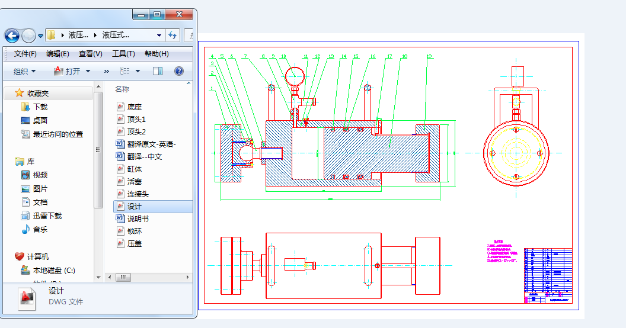Open the Help question mark icon
Image resolution: width=626 pixels, height=328 pixels.
pyautogui.click(x=178, y=71)
